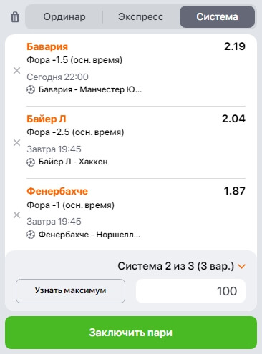This screenshot has width=262, height=354.
Task: Remove the Байер Л bet from slip
Action: point(16,142)
